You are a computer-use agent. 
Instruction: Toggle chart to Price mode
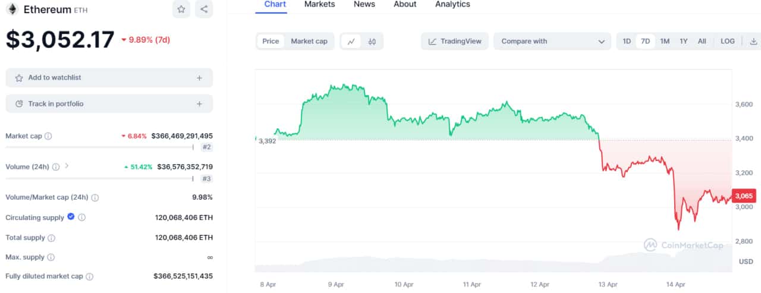coord(271,42)
